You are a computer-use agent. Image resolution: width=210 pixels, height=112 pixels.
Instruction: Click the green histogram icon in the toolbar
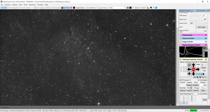[x=148, y=8]
